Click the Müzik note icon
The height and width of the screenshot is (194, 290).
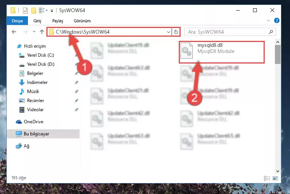click(x=21, y=91)
